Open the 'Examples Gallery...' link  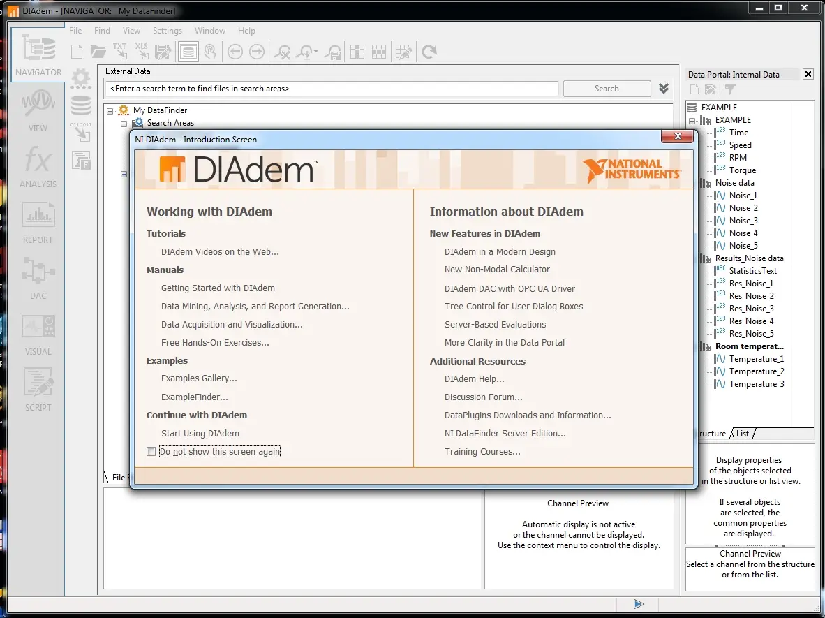199,378
